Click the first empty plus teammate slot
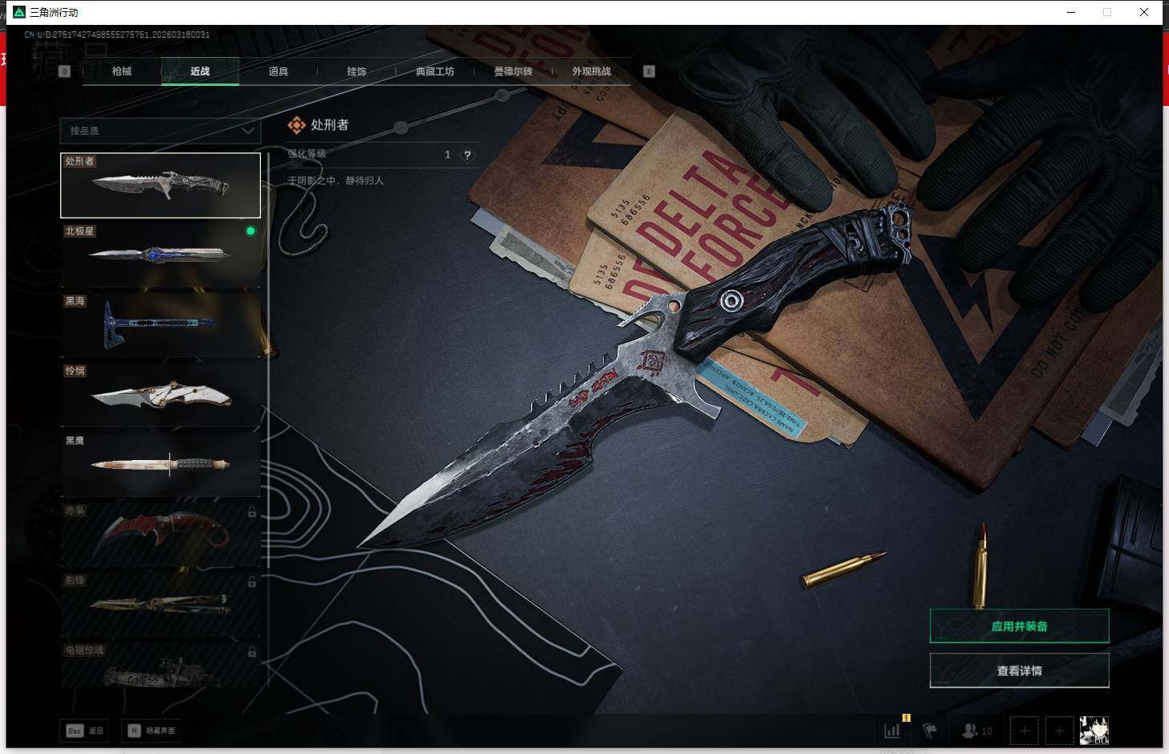1169x754 pixels. coord(1024,731)
